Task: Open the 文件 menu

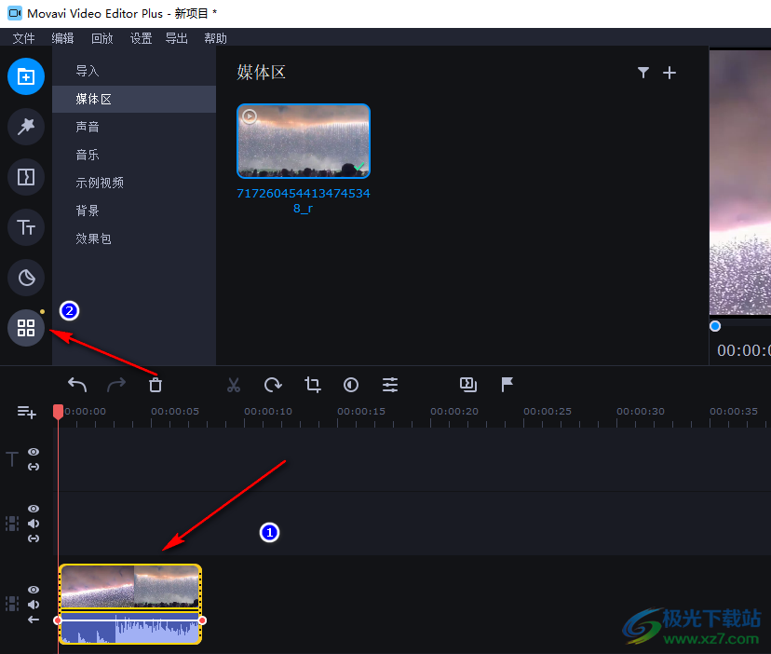Action: [23, 38]
